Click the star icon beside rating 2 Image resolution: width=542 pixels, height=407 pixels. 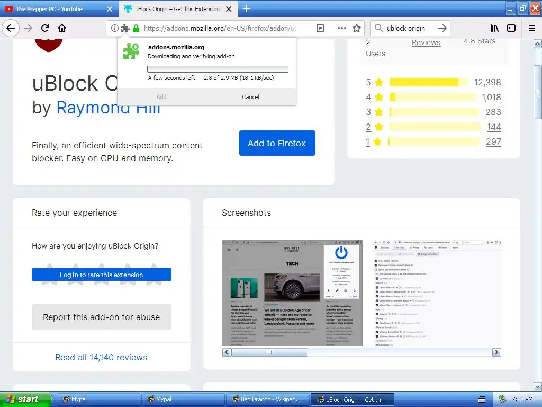(x=379, y=127)
